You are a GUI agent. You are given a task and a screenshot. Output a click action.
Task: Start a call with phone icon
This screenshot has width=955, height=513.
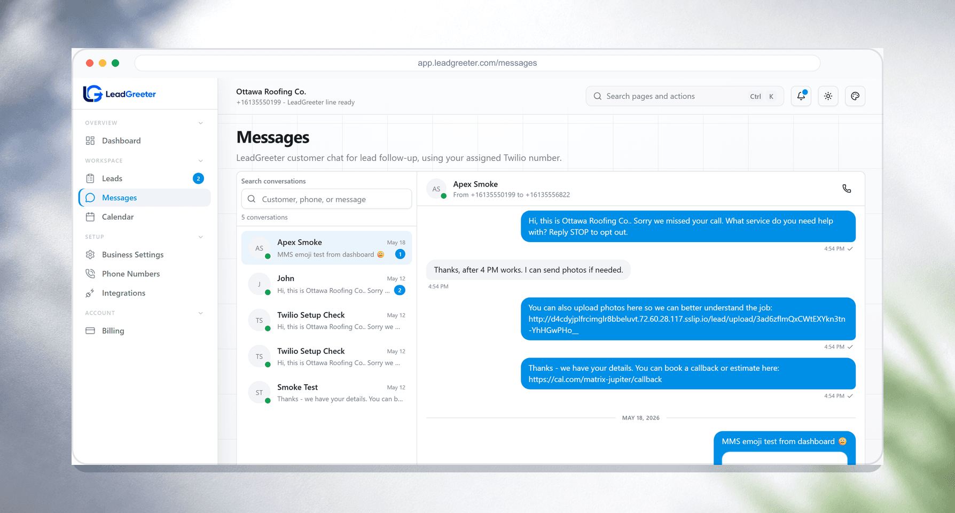coord(847,189)
